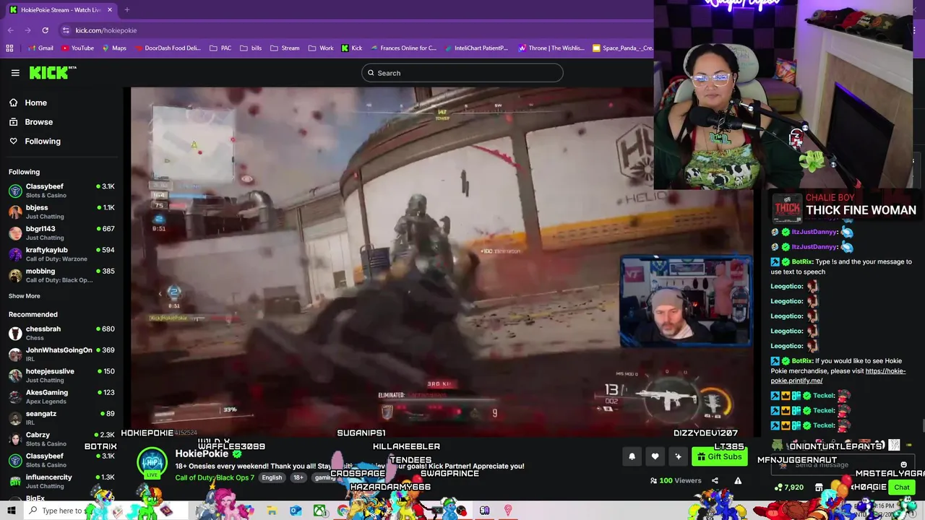The height and width of the screenshot is (520, 925).
Task: Open the Kick hamburger menu
Action: (15, 73)
